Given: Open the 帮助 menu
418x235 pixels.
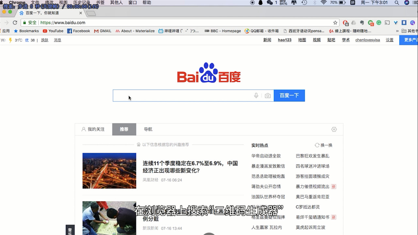Looking at the screenshot, I should coord(147,3).
